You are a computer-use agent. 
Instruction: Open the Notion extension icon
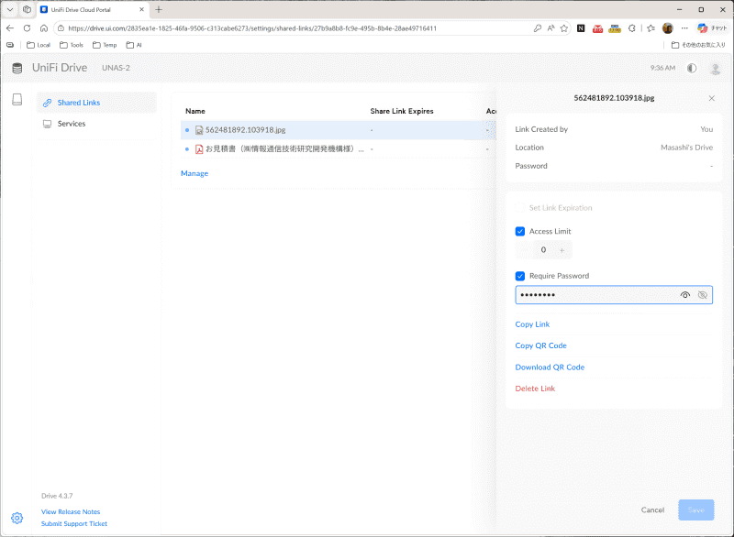(x=581, y=28)
